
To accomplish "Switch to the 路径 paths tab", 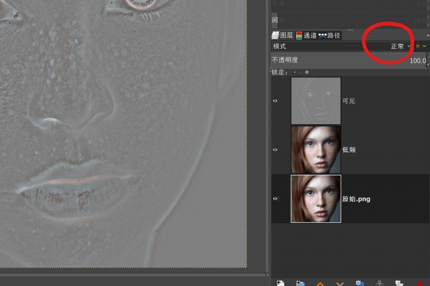I will click(329, 35).
